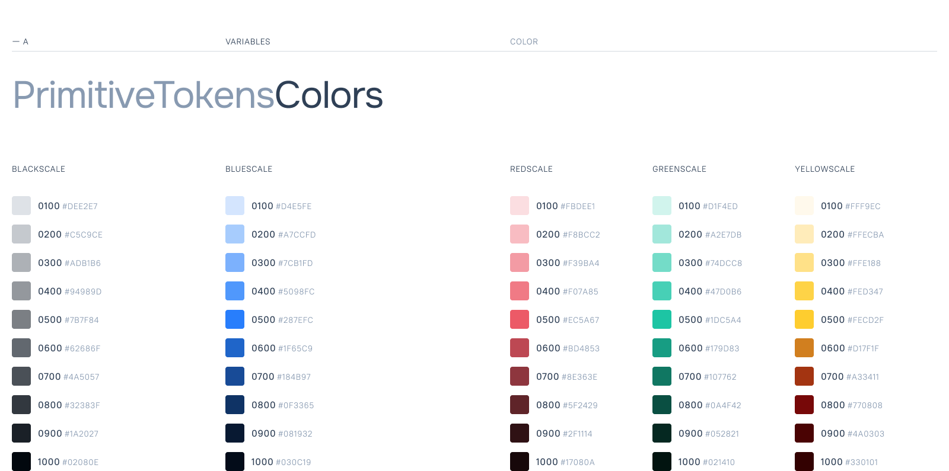
Task: Click the Blackscale 0100 swatch #DEE2E7
Action: (x=21, y=206)
